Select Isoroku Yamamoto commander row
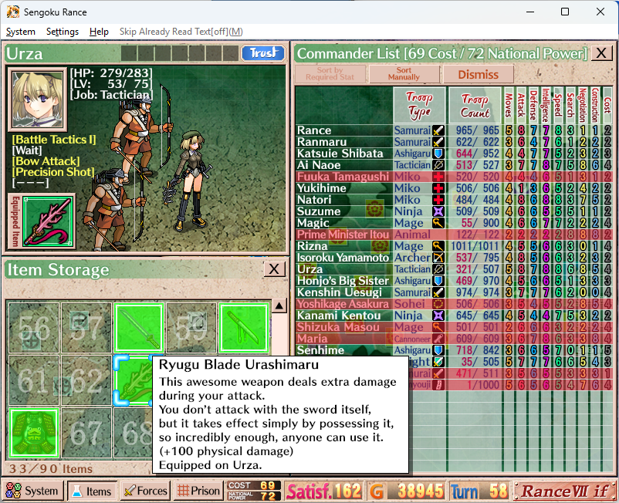The image size is (619, 503). (x=454, y=258)
